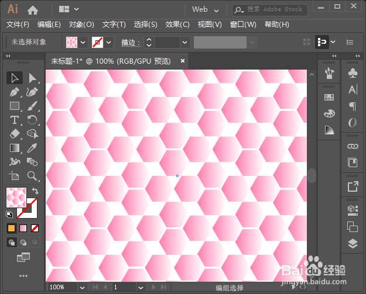Apply Gradient mode button
The height and width of the screenshot is (294, 366).
click(23, 228)
